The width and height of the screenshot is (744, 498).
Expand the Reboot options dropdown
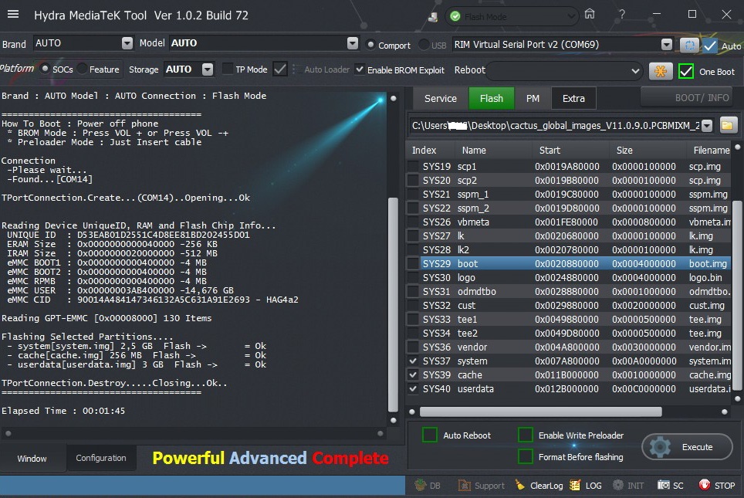click(635, 71)
